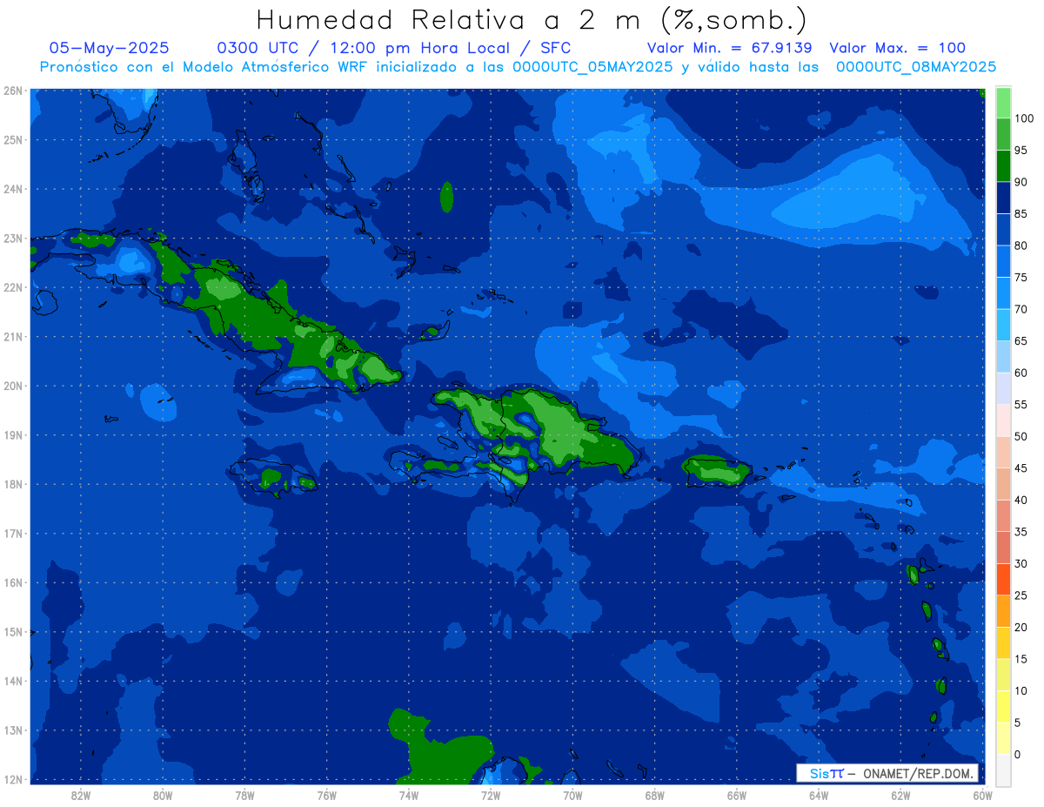The image size is (1044, 807).
Task: Click the 'Valor Min. = 67.9139' readout
Action: pyautogui.click(x=730, y=48)
